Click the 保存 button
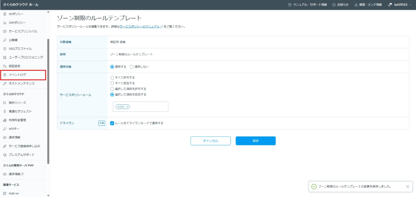This screenshot has height=197, width=416. (256, 141)
